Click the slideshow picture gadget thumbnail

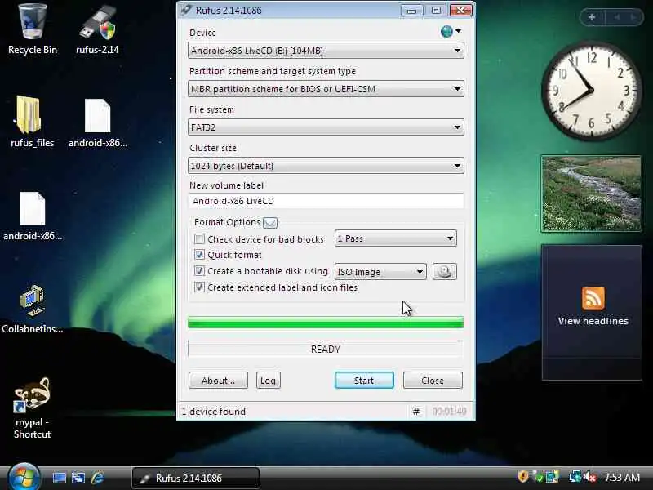point(591,194)
